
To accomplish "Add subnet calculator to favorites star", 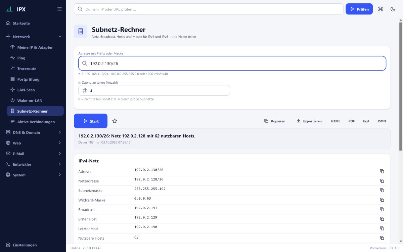I will [x=115, y=121].
